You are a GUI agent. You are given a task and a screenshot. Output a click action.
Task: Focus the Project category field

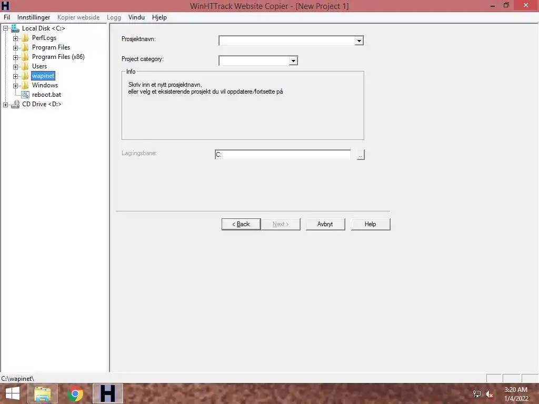pos(254,61)
